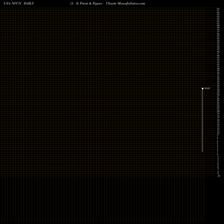Click the "USA NVCN DAILY" chart title
The height and width of the screenshot is (224, 224).
19,4
